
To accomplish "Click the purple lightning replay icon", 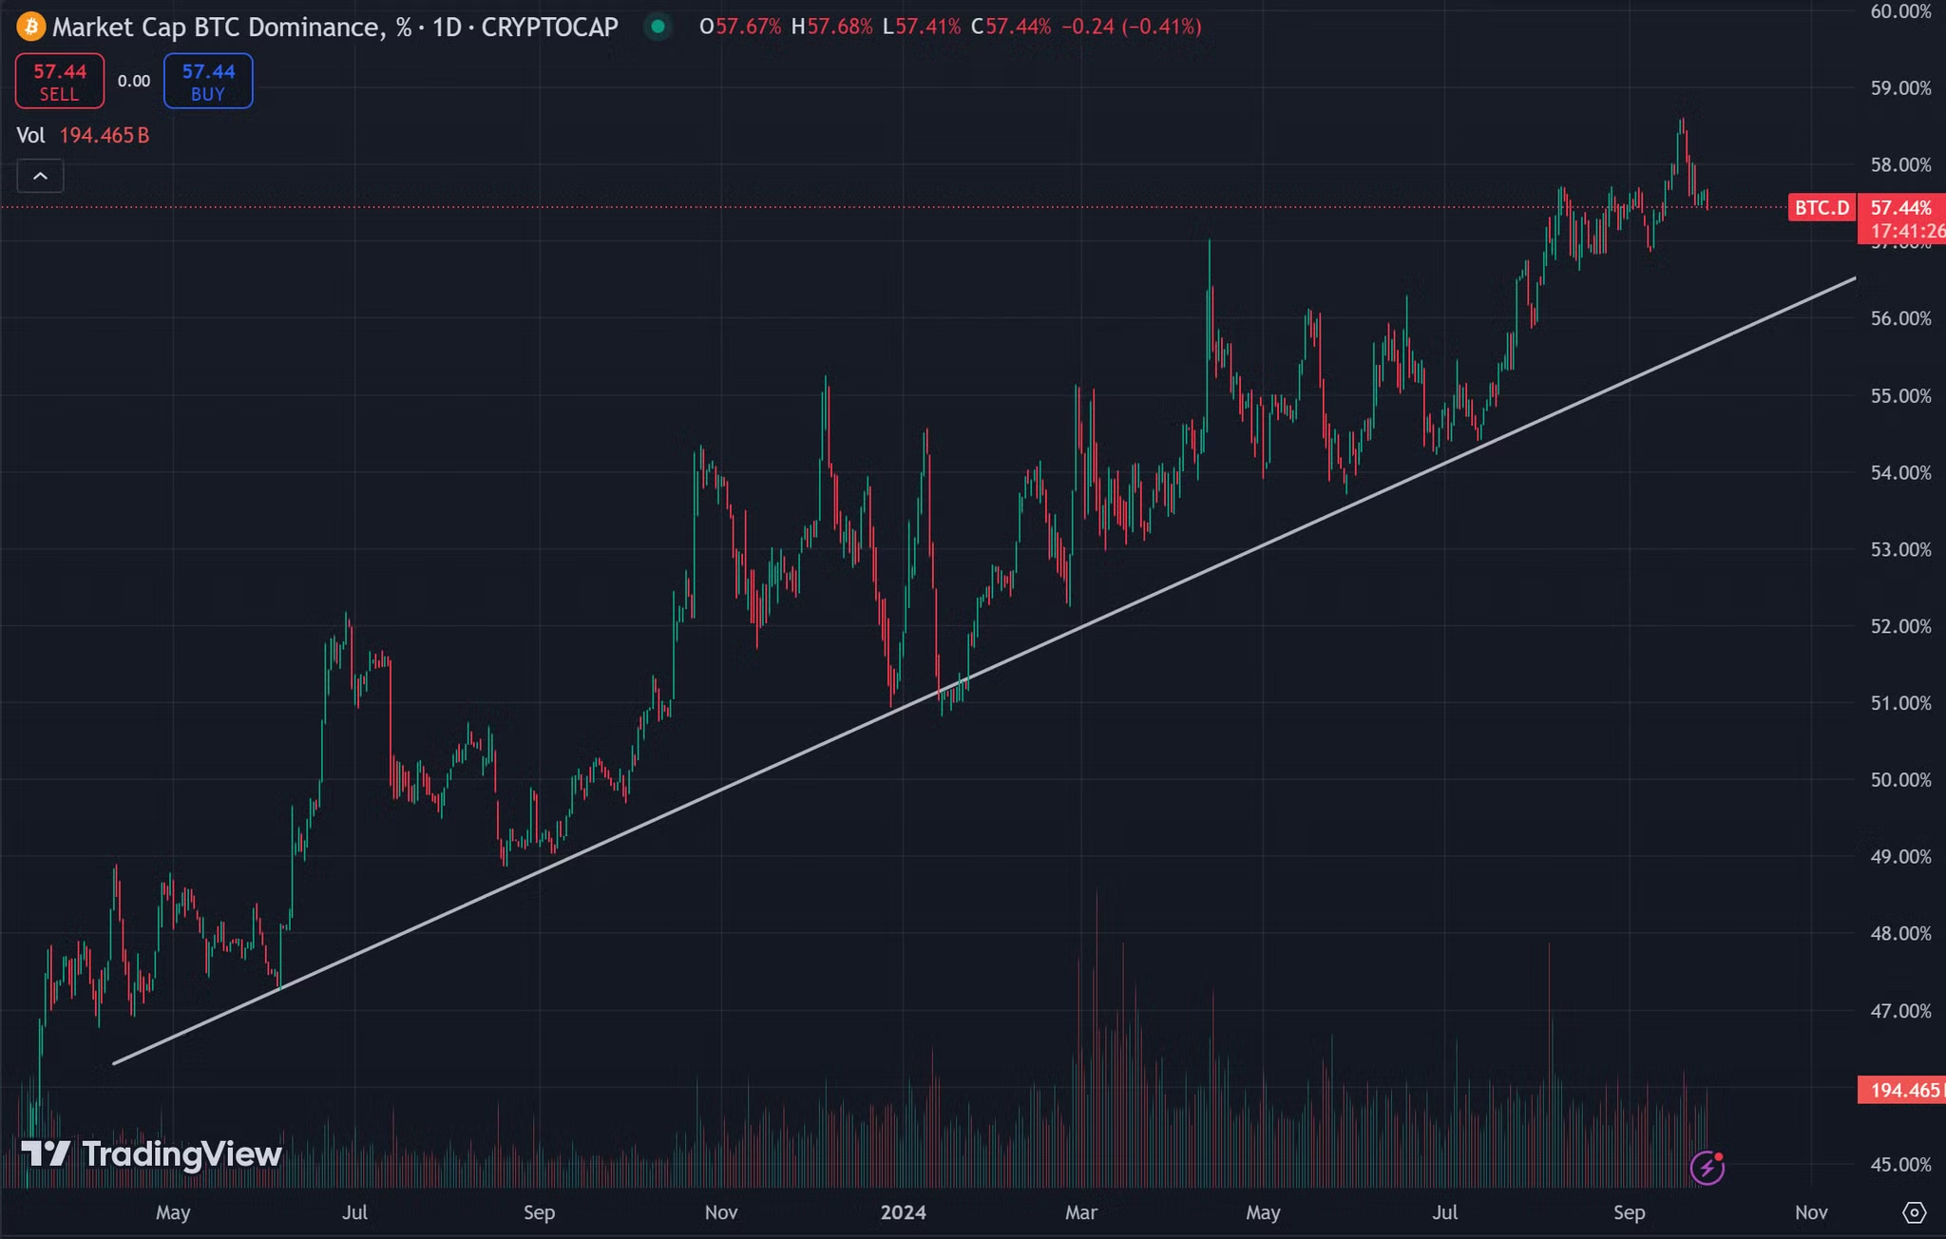I will pyautogui.click(x=1708, y=1167).
